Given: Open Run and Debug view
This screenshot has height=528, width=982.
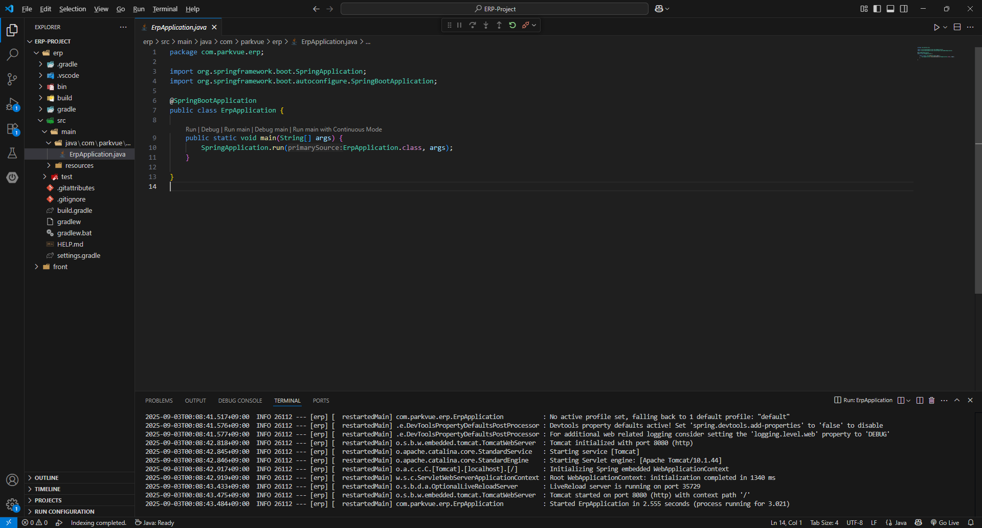Looking at the screenshot, I should click(x=12, y=104).
